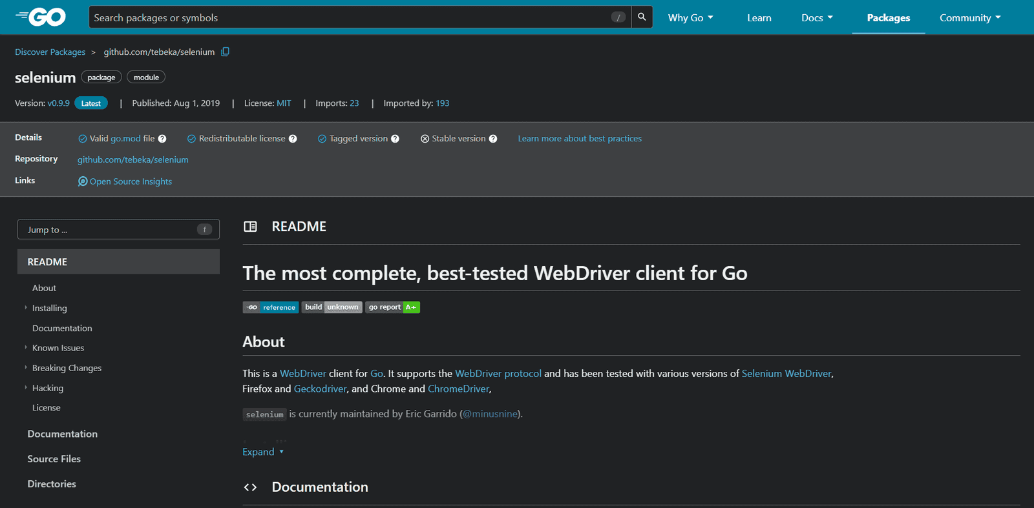Click the Documentation code brackets icon
Viewport: 1034px width, 508px height.
[x=250, y=487]
